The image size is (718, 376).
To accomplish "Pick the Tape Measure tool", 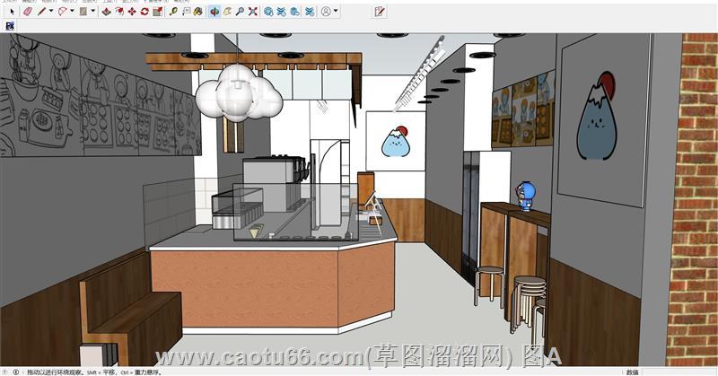I will (173, 12).
